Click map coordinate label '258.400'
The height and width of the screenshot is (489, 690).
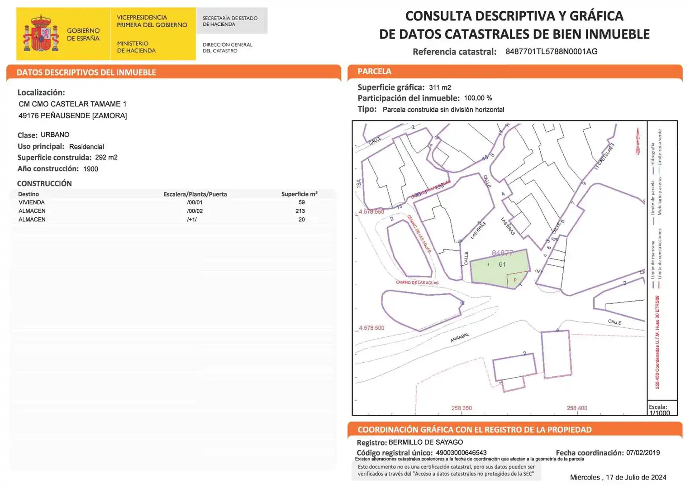point(577,408)
